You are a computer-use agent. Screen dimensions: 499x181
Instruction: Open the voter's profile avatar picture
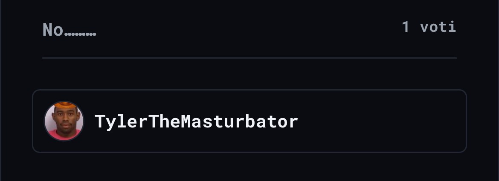(64, 121)
